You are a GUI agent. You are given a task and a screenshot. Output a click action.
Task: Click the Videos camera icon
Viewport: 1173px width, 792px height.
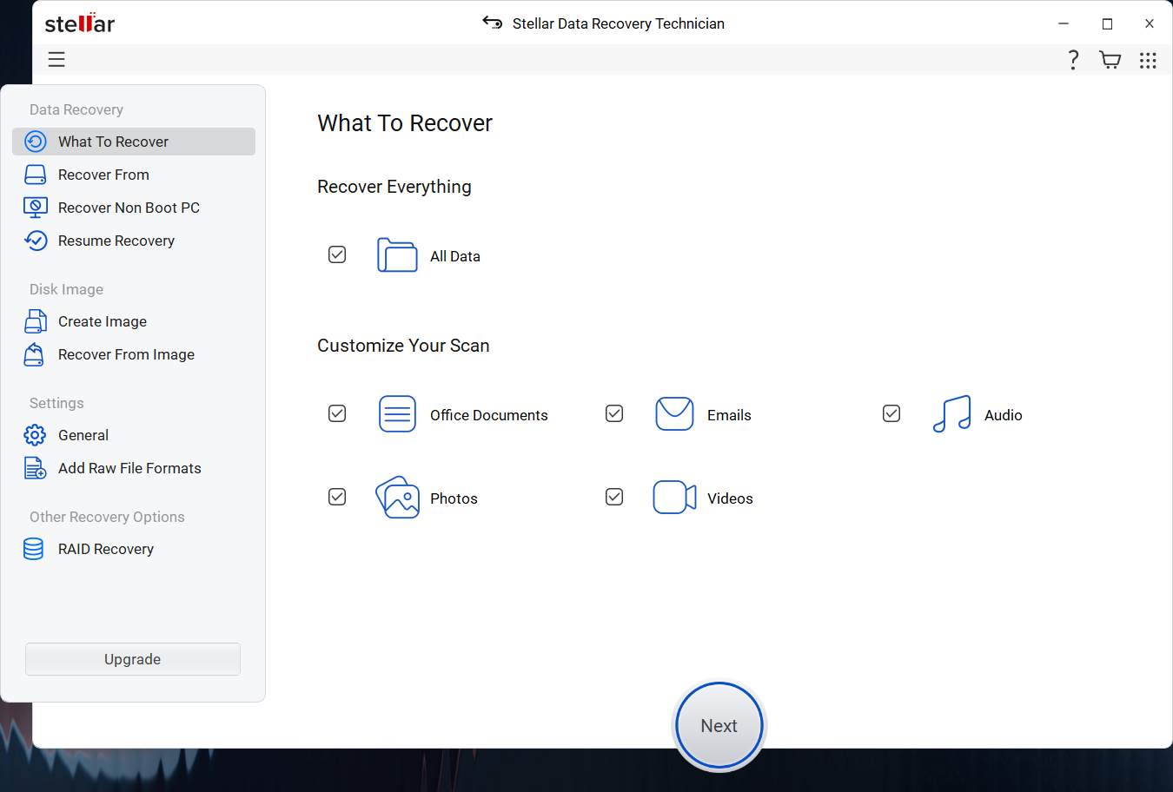[x=674, y=498]
